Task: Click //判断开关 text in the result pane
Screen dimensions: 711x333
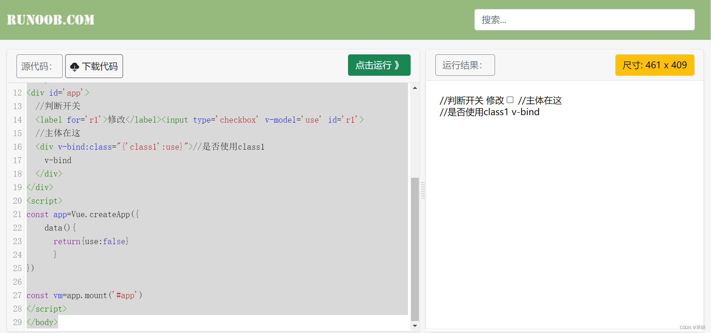Action: click(462, 100)
